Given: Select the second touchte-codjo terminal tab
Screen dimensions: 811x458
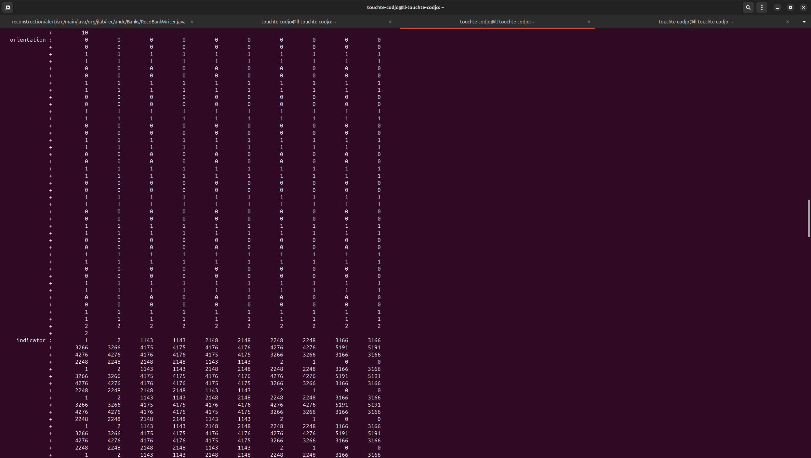Looking at the screenshot, I should click(x=298, y=22).
